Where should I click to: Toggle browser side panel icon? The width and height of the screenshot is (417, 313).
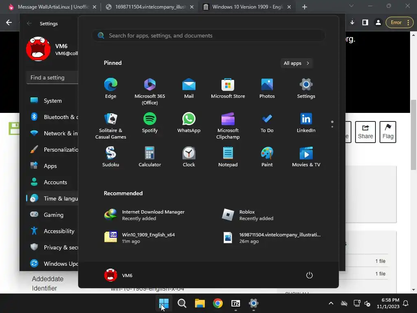tap(365, 23)
